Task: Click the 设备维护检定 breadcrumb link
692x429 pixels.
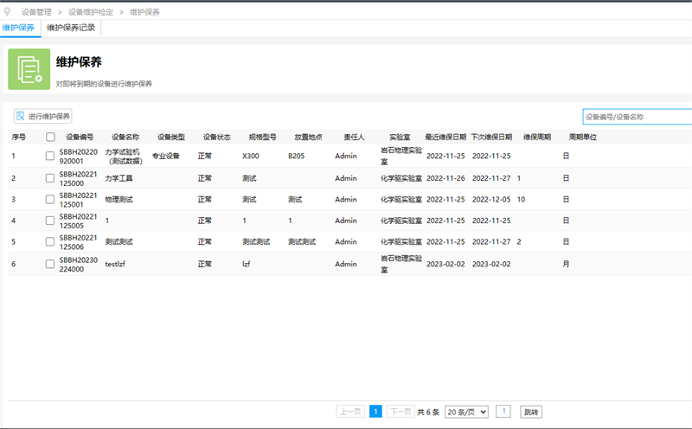Action: (94, 12)
